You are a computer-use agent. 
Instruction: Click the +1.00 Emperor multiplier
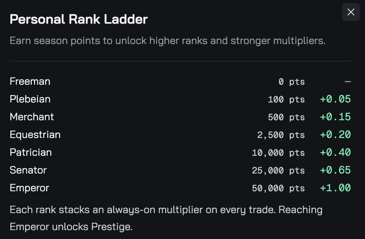[x=335, y=188]
